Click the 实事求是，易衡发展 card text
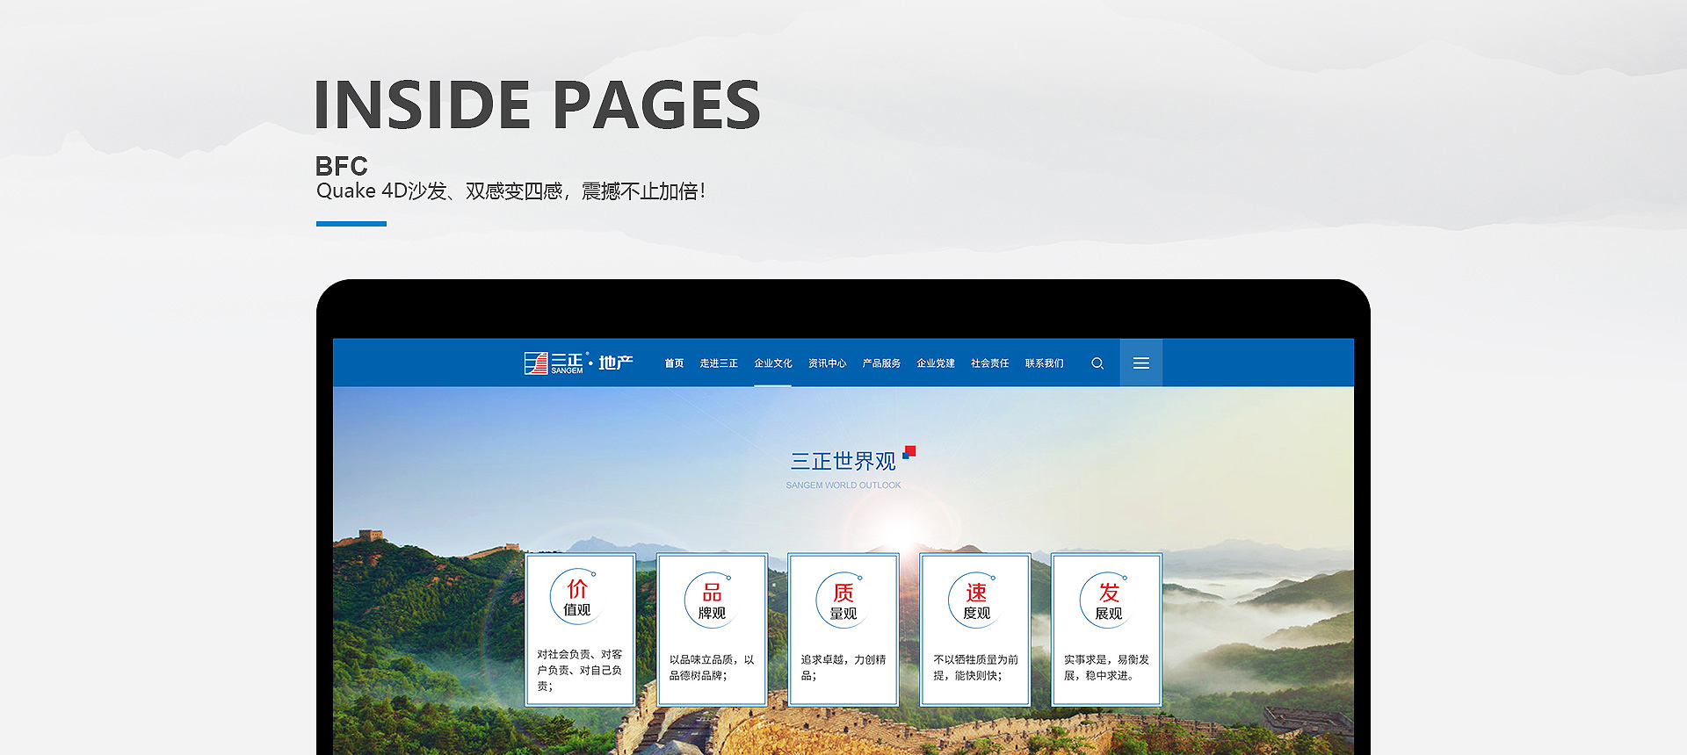 [x=1106, y=667]
